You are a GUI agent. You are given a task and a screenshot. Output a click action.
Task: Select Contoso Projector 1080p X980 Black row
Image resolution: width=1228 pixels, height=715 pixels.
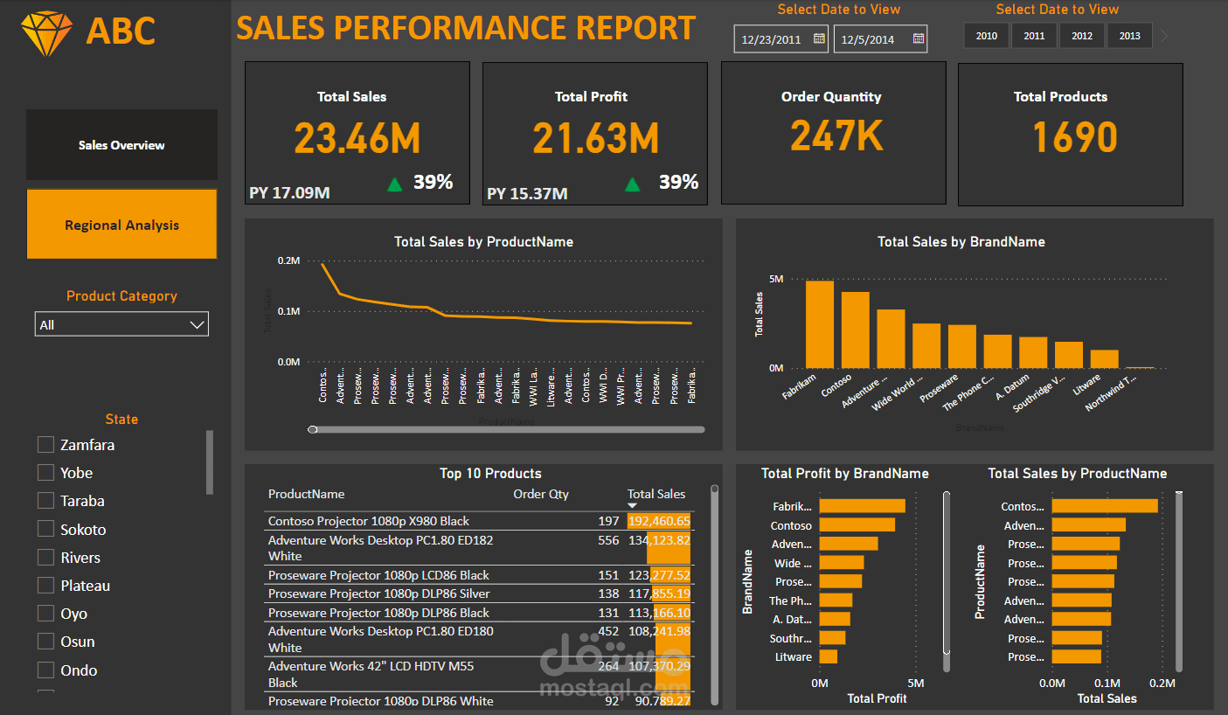coord(479,521)
